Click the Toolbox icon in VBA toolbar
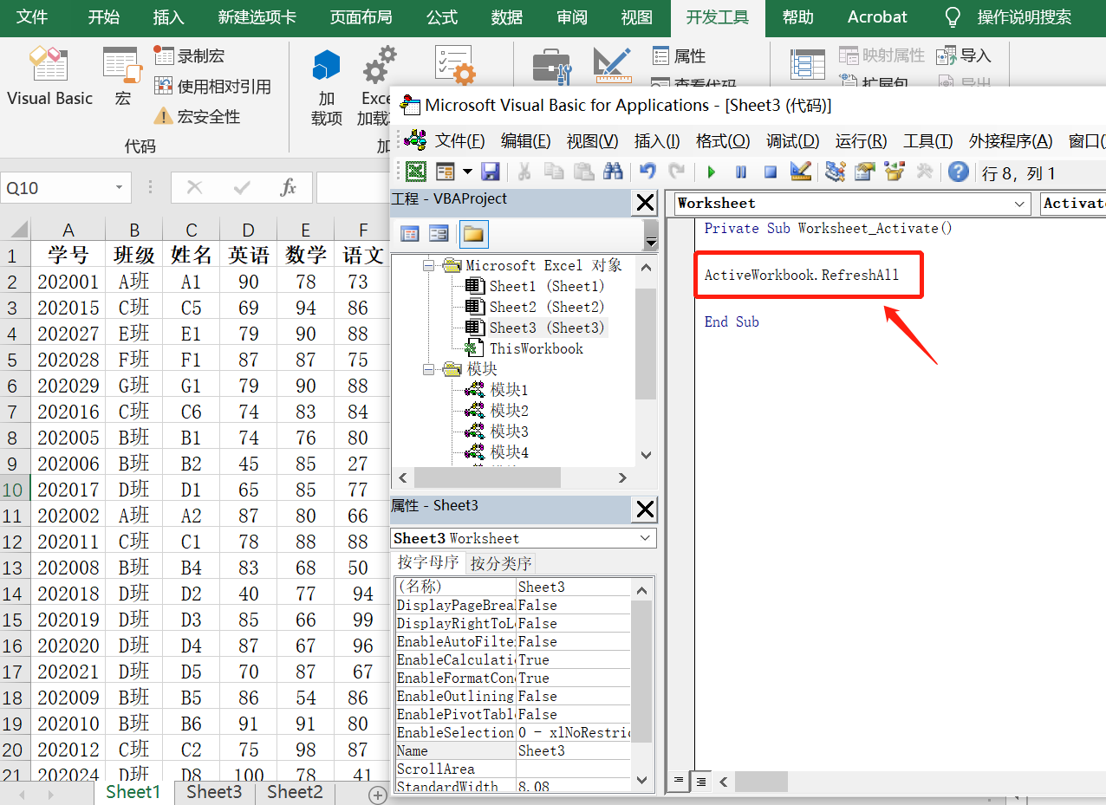The height and width of the screenshot is (805, 1106). point(924,171)
